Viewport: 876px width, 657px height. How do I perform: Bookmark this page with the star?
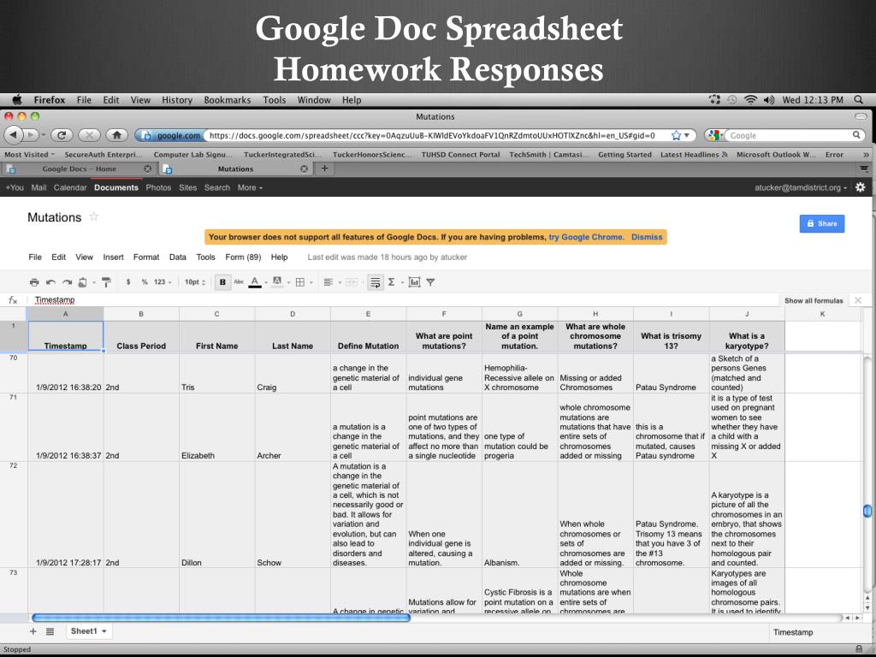pos(676,135)
